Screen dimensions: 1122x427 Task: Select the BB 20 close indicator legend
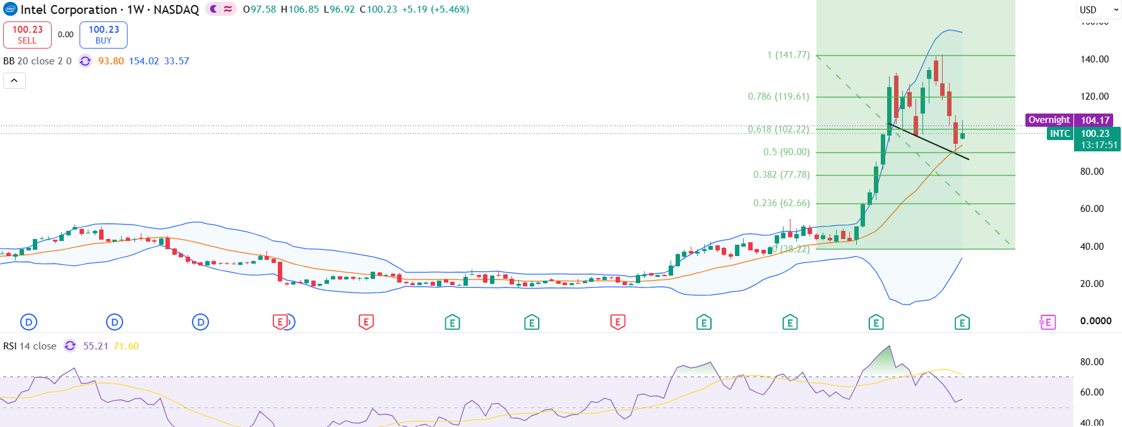click(x=37, y=61)
